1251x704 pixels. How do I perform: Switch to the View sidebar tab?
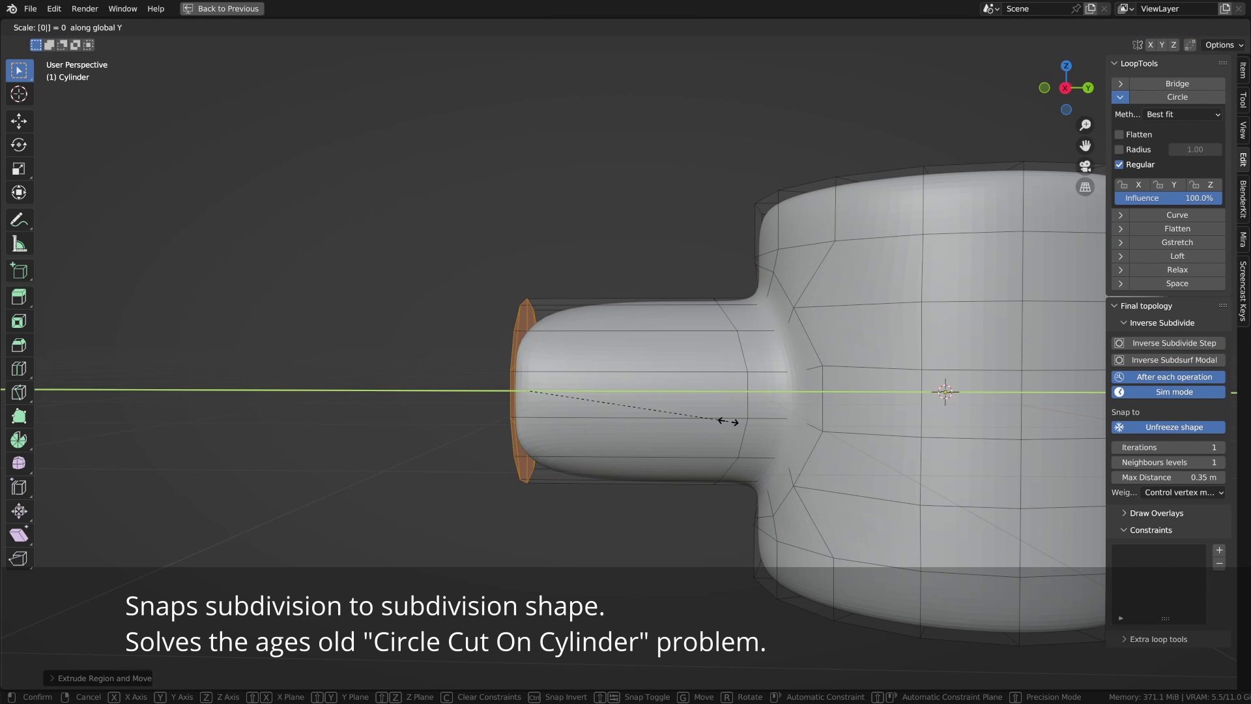1243,130
